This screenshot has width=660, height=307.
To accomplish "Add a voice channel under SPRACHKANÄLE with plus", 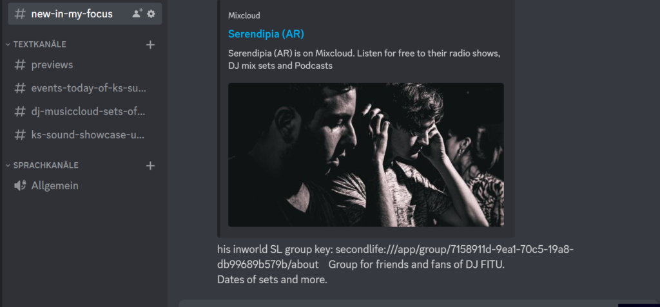I will tap(150, 165).
